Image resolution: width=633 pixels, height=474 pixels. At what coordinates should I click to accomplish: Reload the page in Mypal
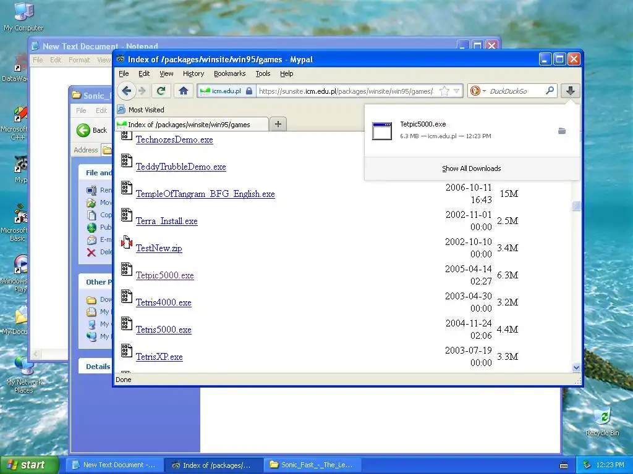[x=161, y=91]
